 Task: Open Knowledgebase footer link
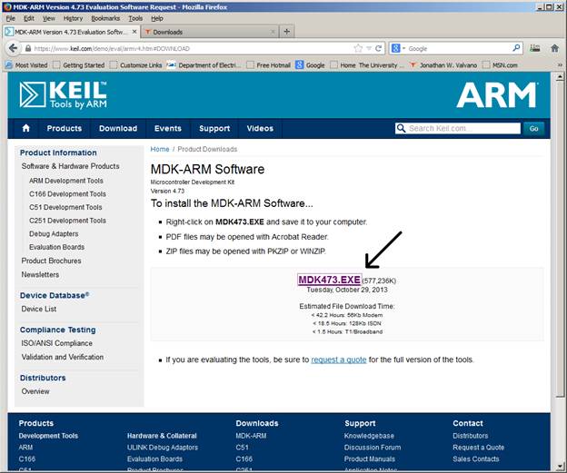coord(369,436)
